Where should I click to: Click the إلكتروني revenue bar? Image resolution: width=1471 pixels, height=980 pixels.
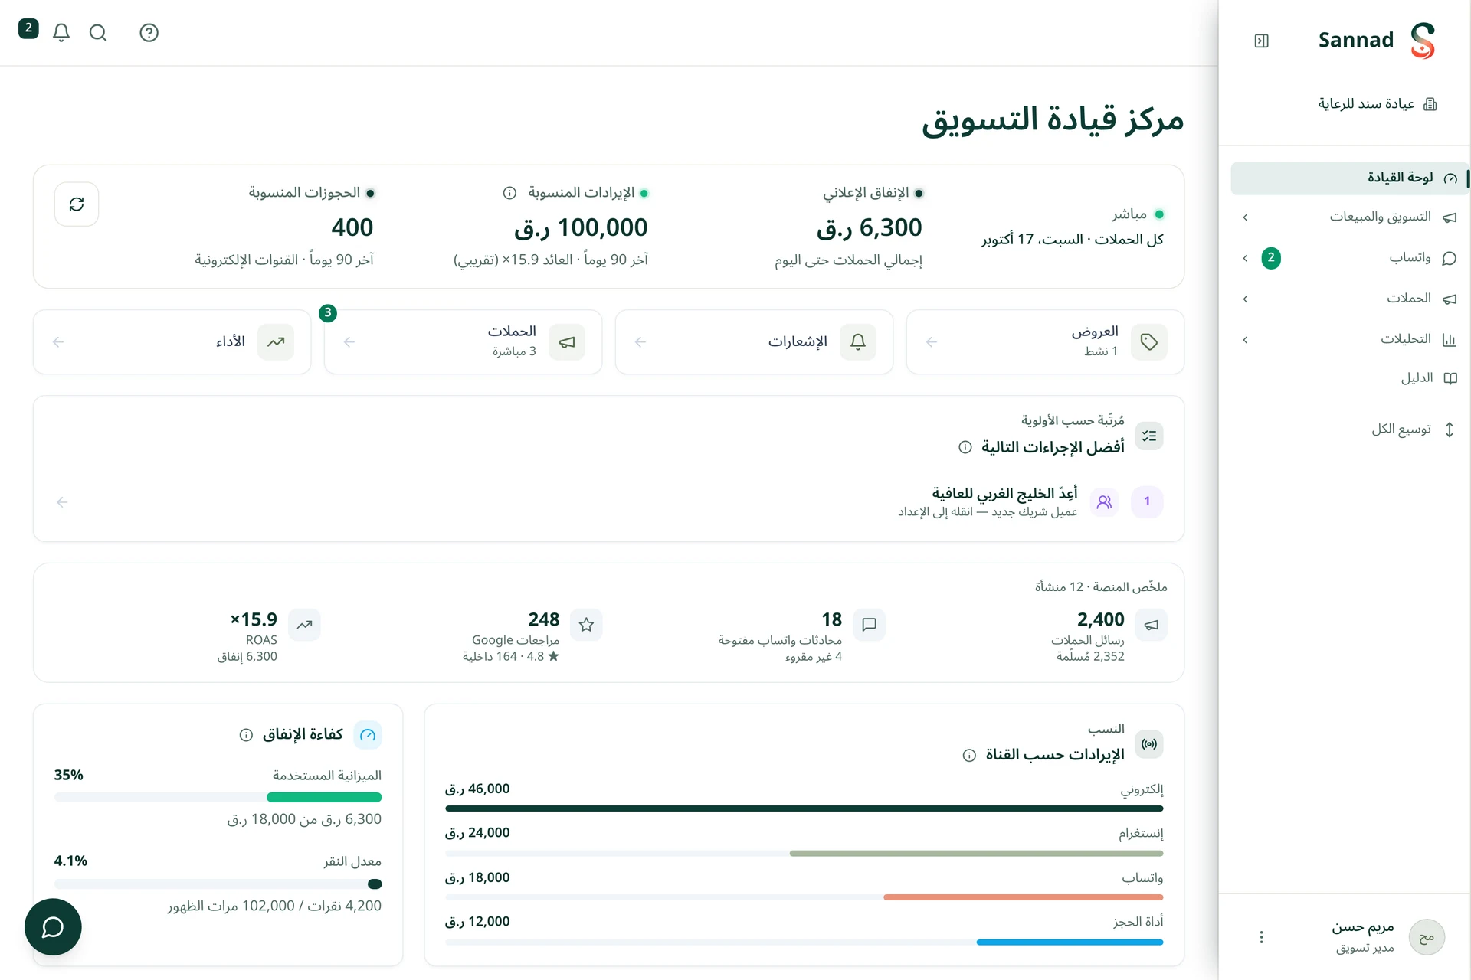pyautogui.click(x=804, y=808)
